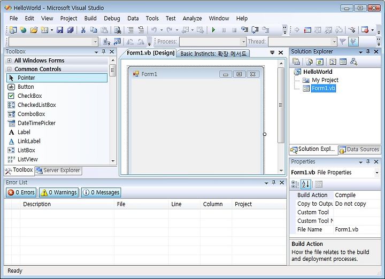Click Properties icon in Solution Explorer toolbar
The height and width of the screenshot is (279, 385).
pos(296,61)
